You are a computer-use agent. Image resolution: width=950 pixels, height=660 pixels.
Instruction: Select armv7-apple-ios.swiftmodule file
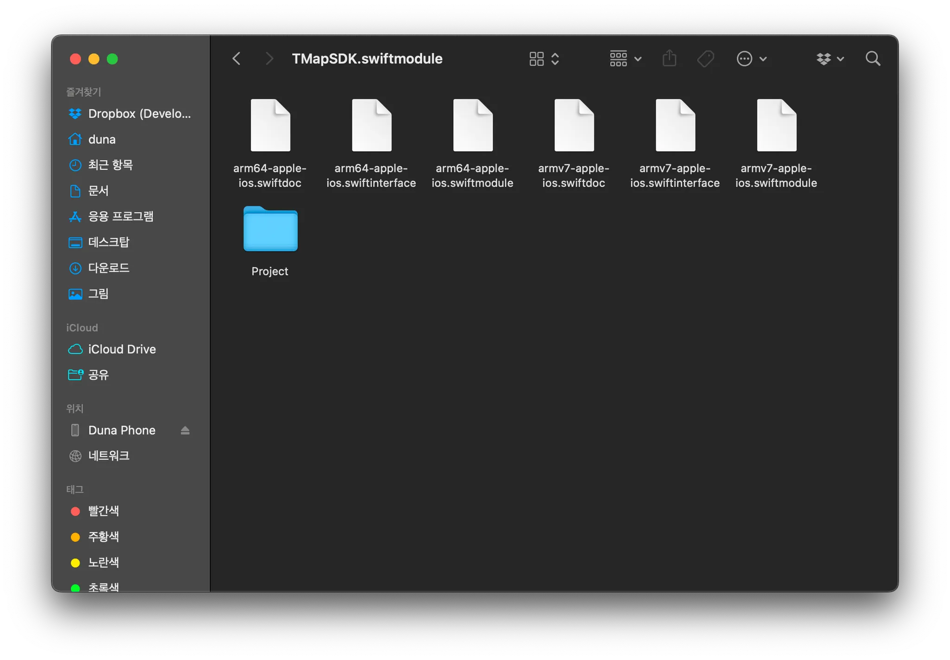point(776,126)
